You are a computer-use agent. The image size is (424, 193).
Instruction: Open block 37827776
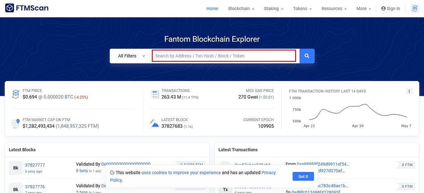tap(35, 187)
